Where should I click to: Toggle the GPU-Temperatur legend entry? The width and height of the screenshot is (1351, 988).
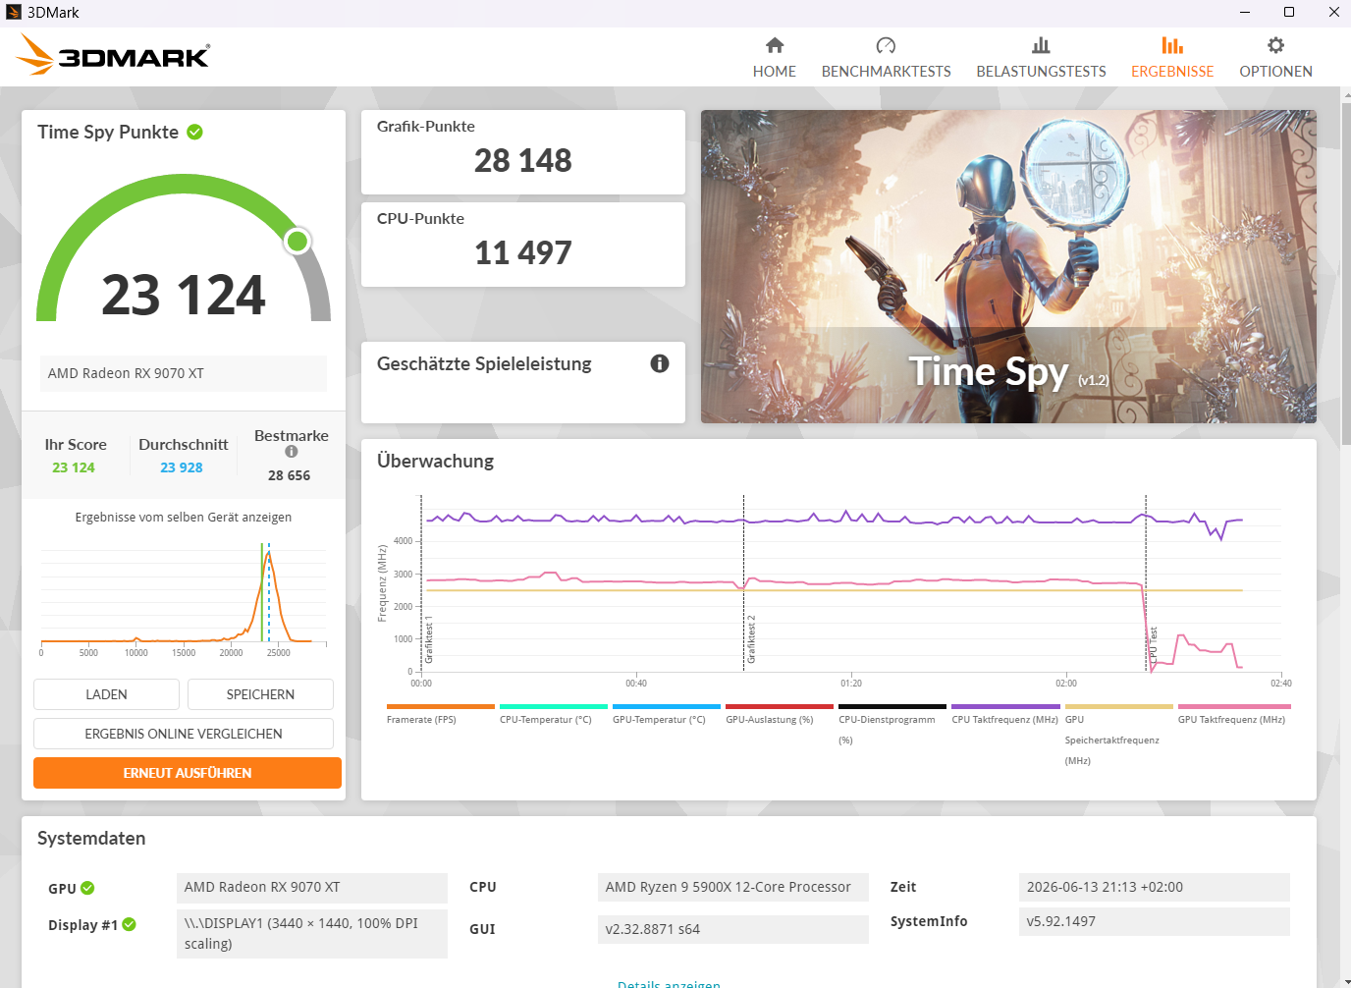pyautogui.click(x=667, y=714)
